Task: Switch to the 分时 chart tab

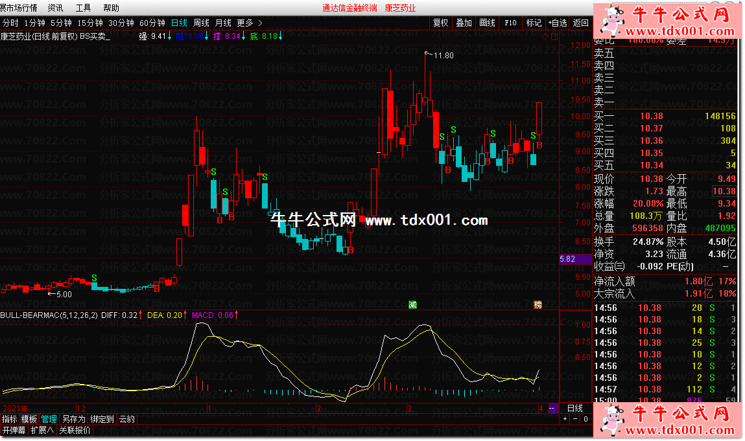Action: (10, 23)
